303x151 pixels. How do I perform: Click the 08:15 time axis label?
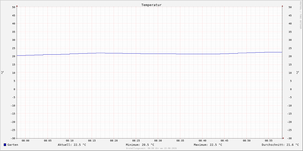click(x=92, y=141)
